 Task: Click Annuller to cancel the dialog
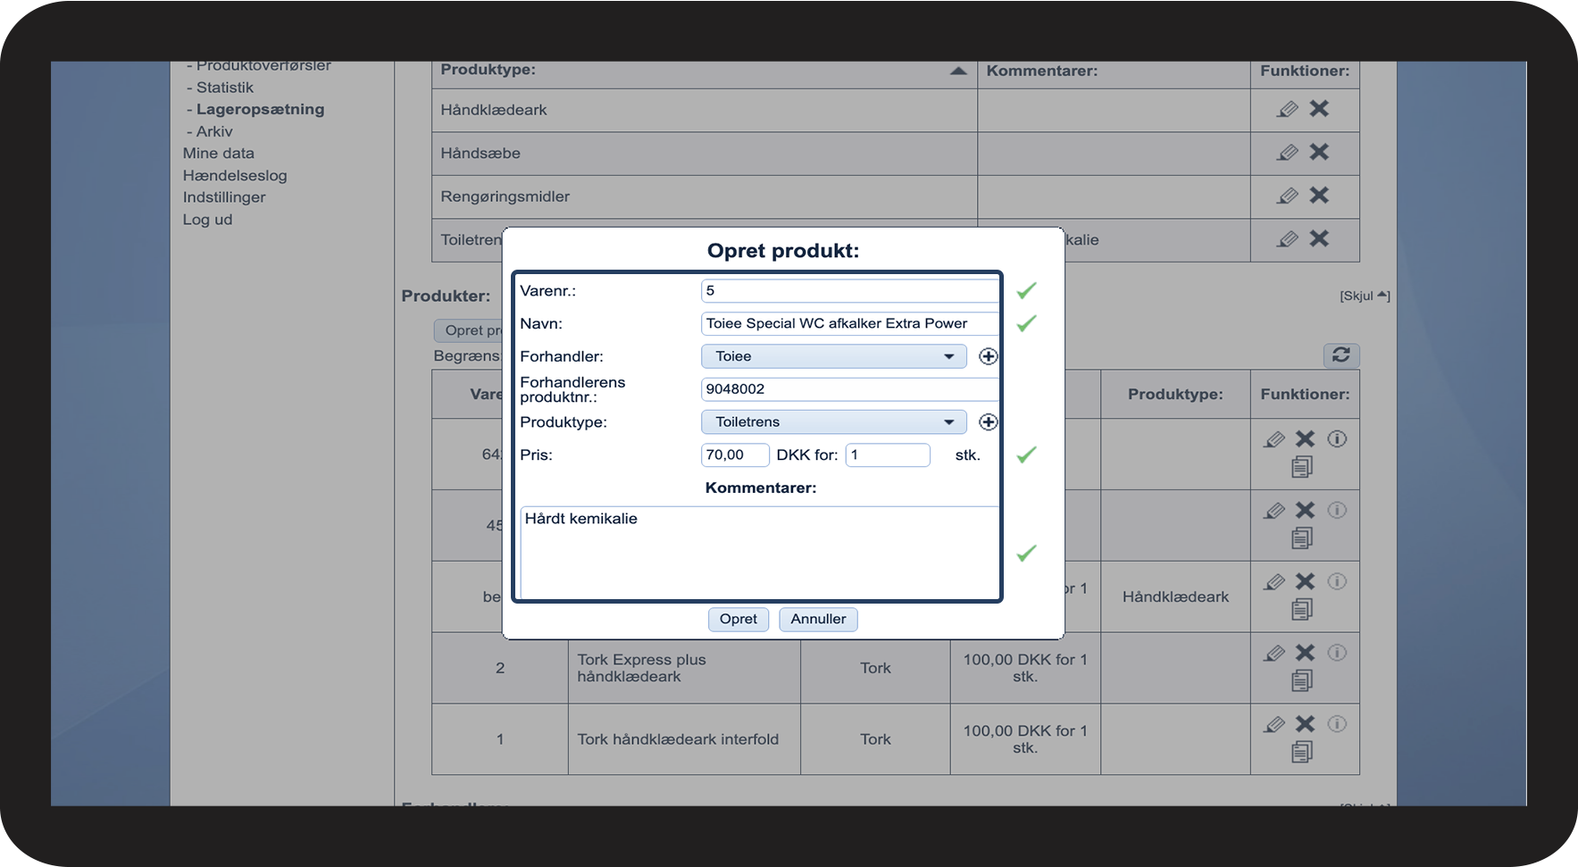coord(818,619)
